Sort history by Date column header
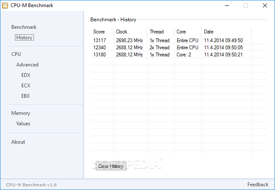The height and width of the screenshot is (190, 275). [227, 32]
